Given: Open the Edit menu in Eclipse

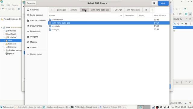Looking at the screenshot, I should (x=8, y=5).
